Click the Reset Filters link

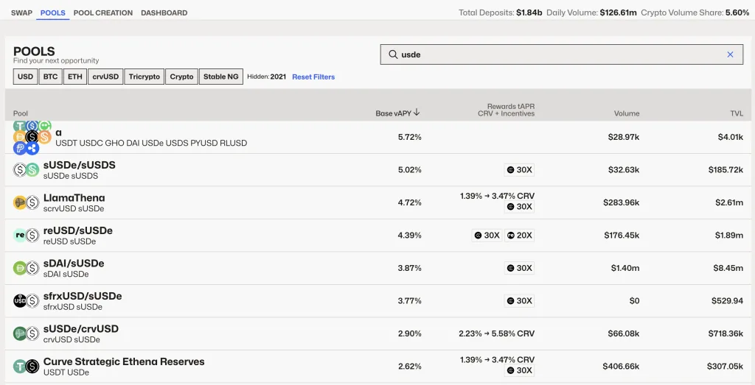(x=313, y=77)
